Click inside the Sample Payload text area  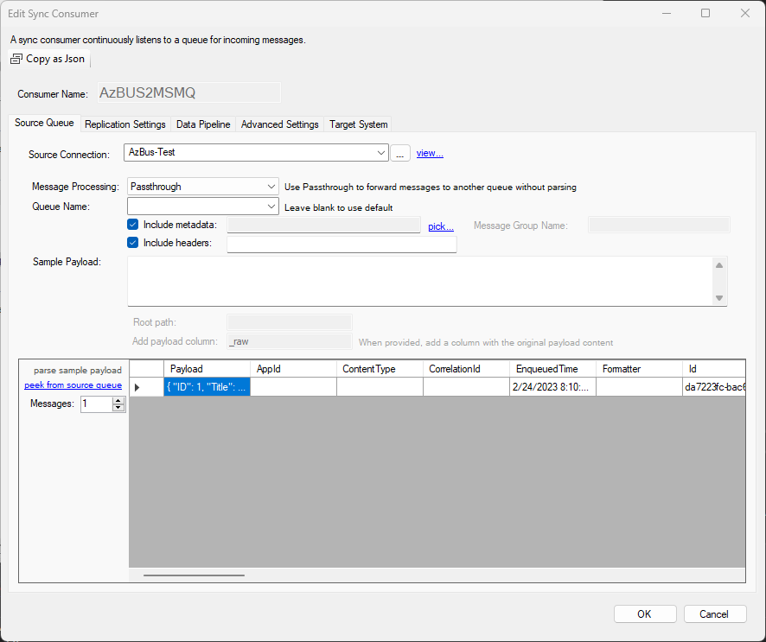[x=421, y=281]
